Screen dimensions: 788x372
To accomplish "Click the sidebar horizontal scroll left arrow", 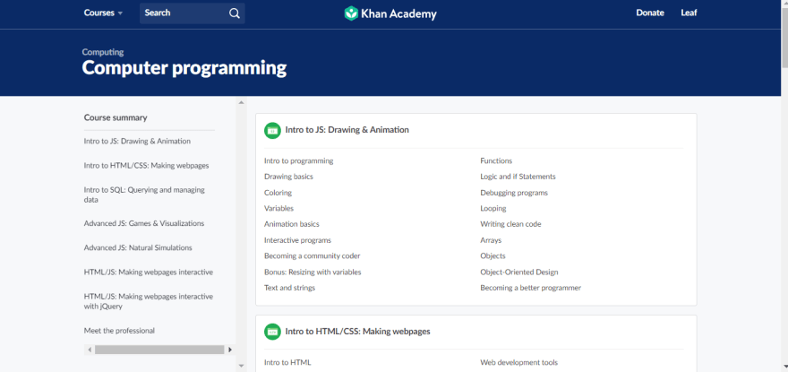I will (x=90, y=350).
